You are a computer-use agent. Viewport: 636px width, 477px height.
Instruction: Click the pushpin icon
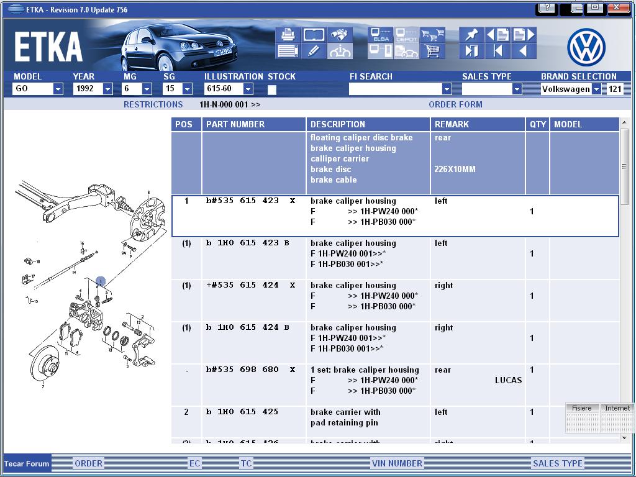pyautogui.click(x=472, y=35)
